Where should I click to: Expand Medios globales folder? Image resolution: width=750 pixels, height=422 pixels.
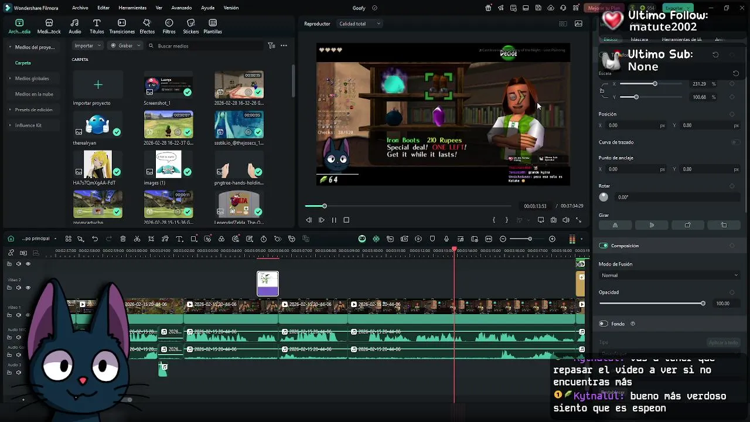pyautogui.click(x=10, y=79)
